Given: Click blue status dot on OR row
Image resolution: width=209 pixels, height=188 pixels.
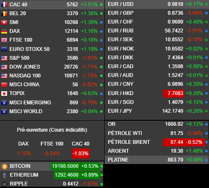Looking at the screenshot, I should click(x=206, y=124).
